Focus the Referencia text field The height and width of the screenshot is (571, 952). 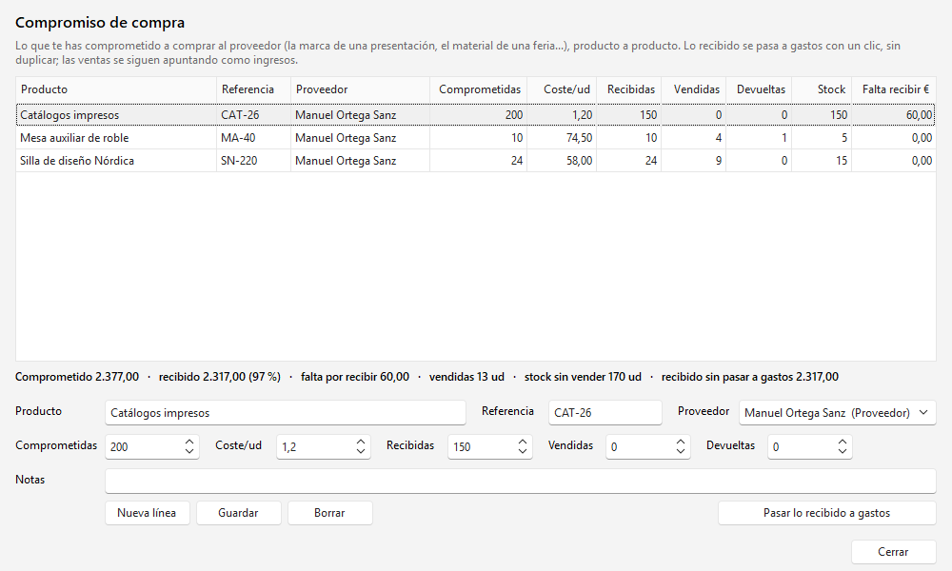click(x=605, y=413)
